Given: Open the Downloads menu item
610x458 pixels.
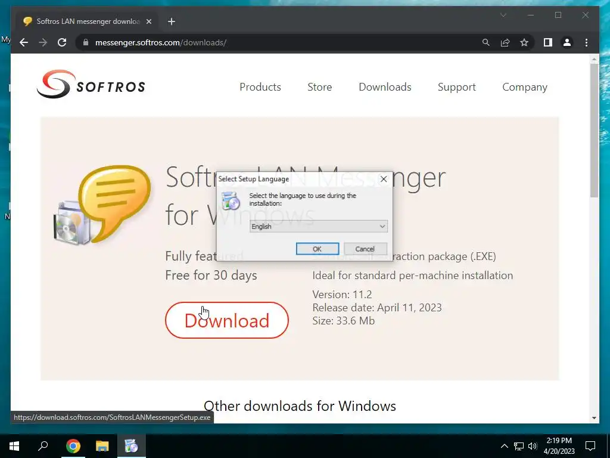Looking at the screenshot, I should pyautogui.click(x=385, y=87).
